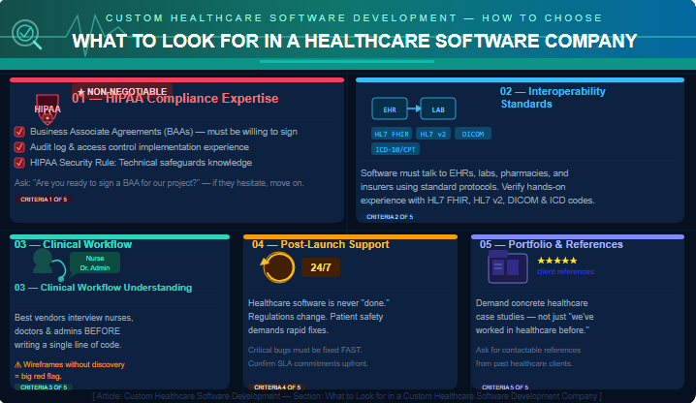The height and width of the screenshot is (403, 696).
Task: Click the NON-NEGOTIABLE star badge
Action: [122, 92]
